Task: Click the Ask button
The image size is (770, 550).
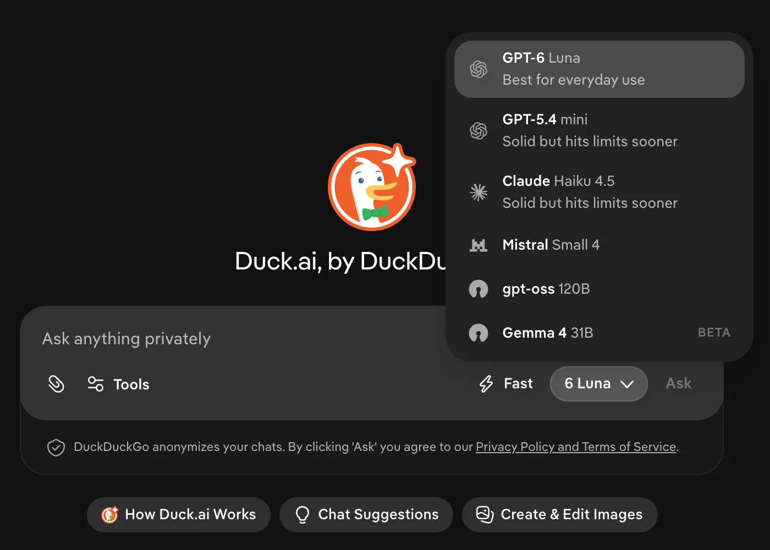Action: pyautogui.click(x=679, y=384)
